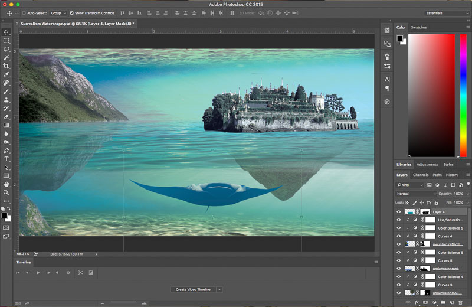Open the Auto-Select Group dropdown
472x307 pixels.
(x=58, y=13)
